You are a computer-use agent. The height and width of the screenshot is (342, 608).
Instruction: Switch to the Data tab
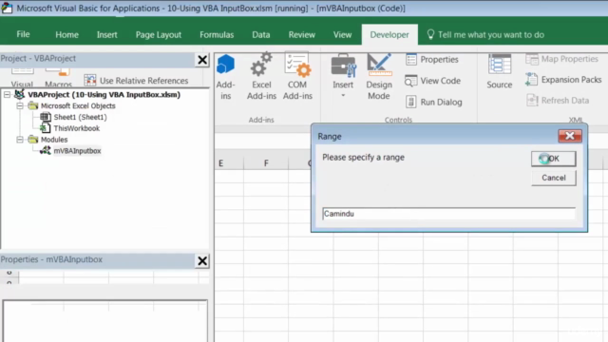click(x=261, y=34)
